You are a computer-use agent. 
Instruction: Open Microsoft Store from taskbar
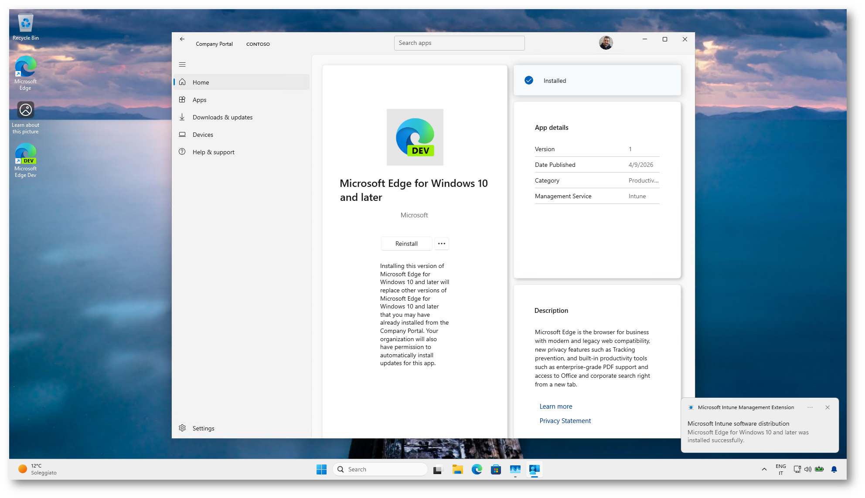click(x=496, y=469)
